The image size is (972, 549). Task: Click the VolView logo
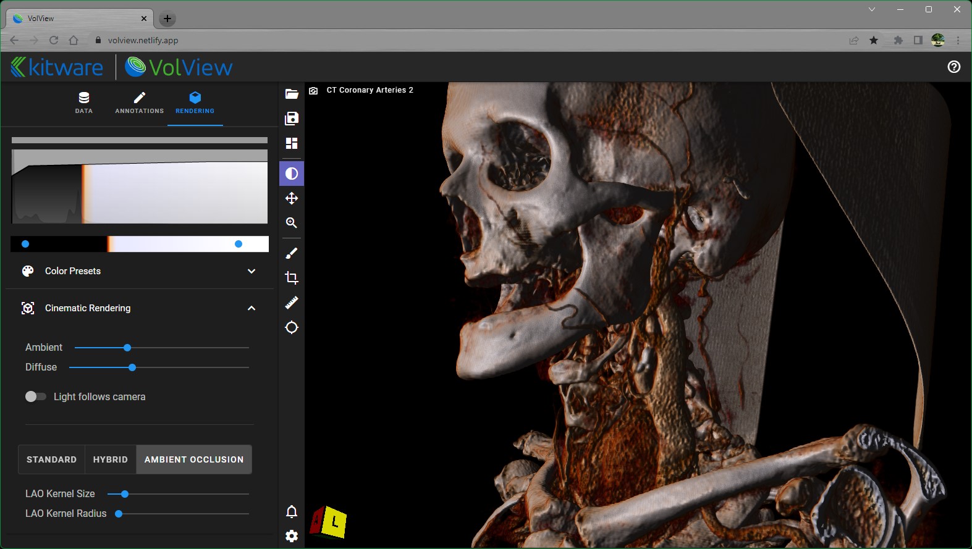click(x=179, y=67)
